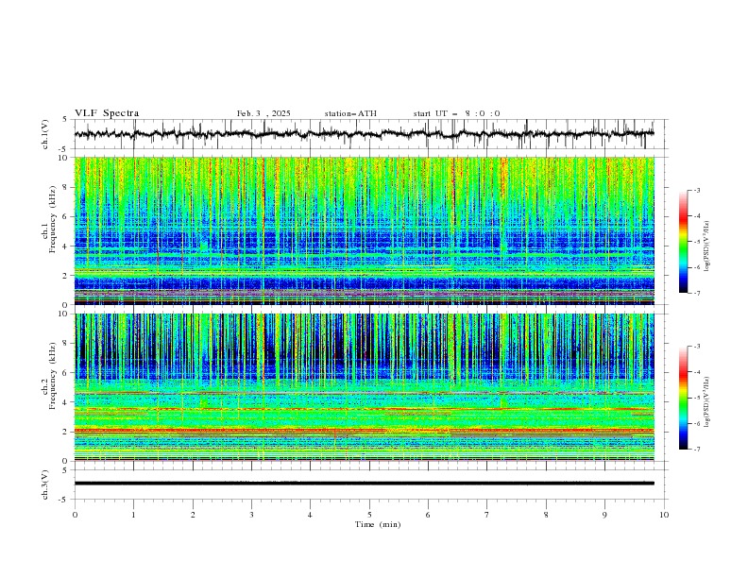Viewport: 748px width, 578px height.
Task: Click the "ch.3(V)" vertical axis label
Action: pyautogui.click(x=45, y=484)
